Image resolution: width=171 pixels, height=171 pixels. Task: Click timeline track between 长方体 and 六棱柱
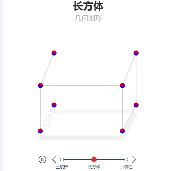(x=110, y=159)
